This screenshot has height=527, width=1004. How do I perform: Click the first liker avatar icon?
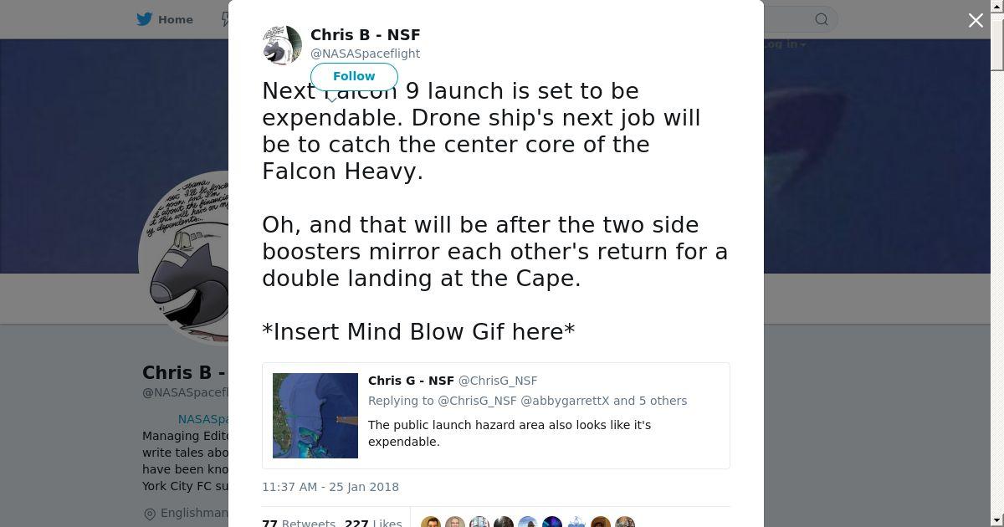pyautogui.click(x=431, y=522)
